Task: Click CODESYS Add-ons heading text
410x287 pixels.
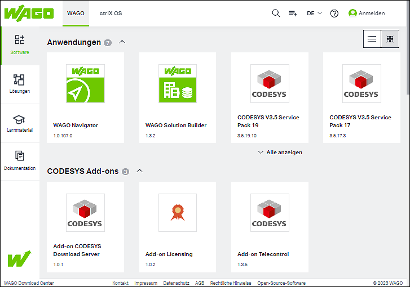Action: point(83,171)
